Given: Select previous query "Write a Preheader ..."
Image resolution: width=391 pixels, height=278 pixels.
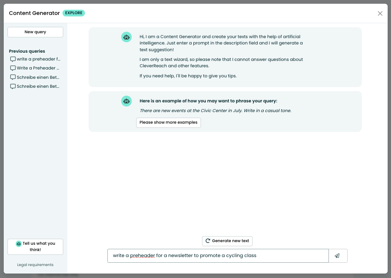Looking at the screenshot, I should tap(38, 68).
